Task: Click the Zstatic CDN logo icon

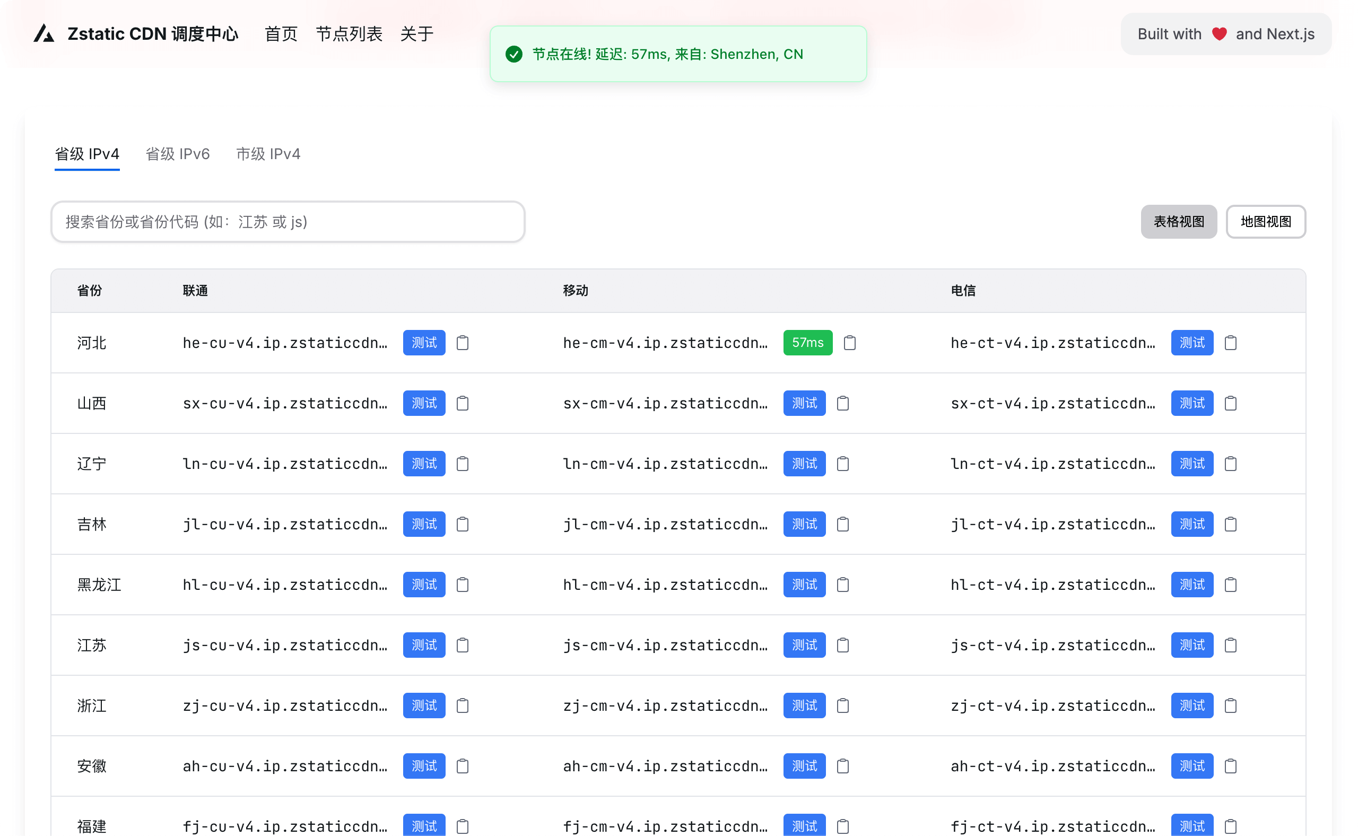Action: (x=44, y=34)
